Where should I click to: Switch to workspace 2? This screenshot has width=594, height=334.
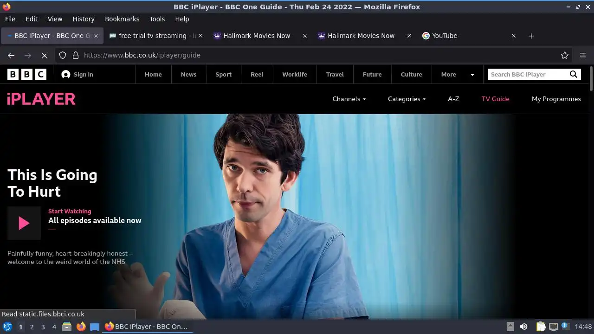pyautogui.click(x=32, y=327)
